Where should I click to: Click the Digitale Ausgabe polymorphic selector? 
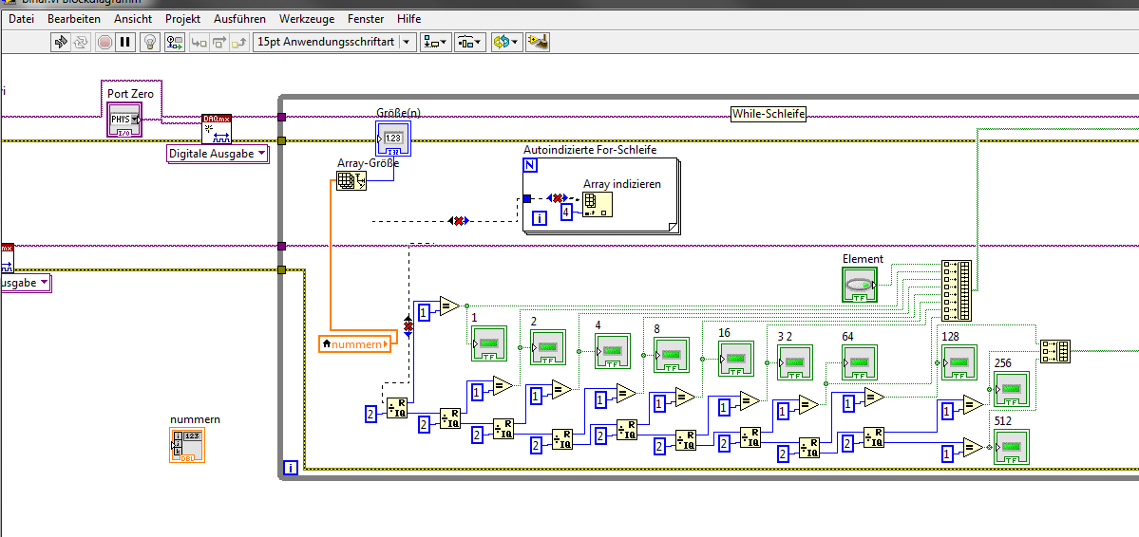click(218, 154)
